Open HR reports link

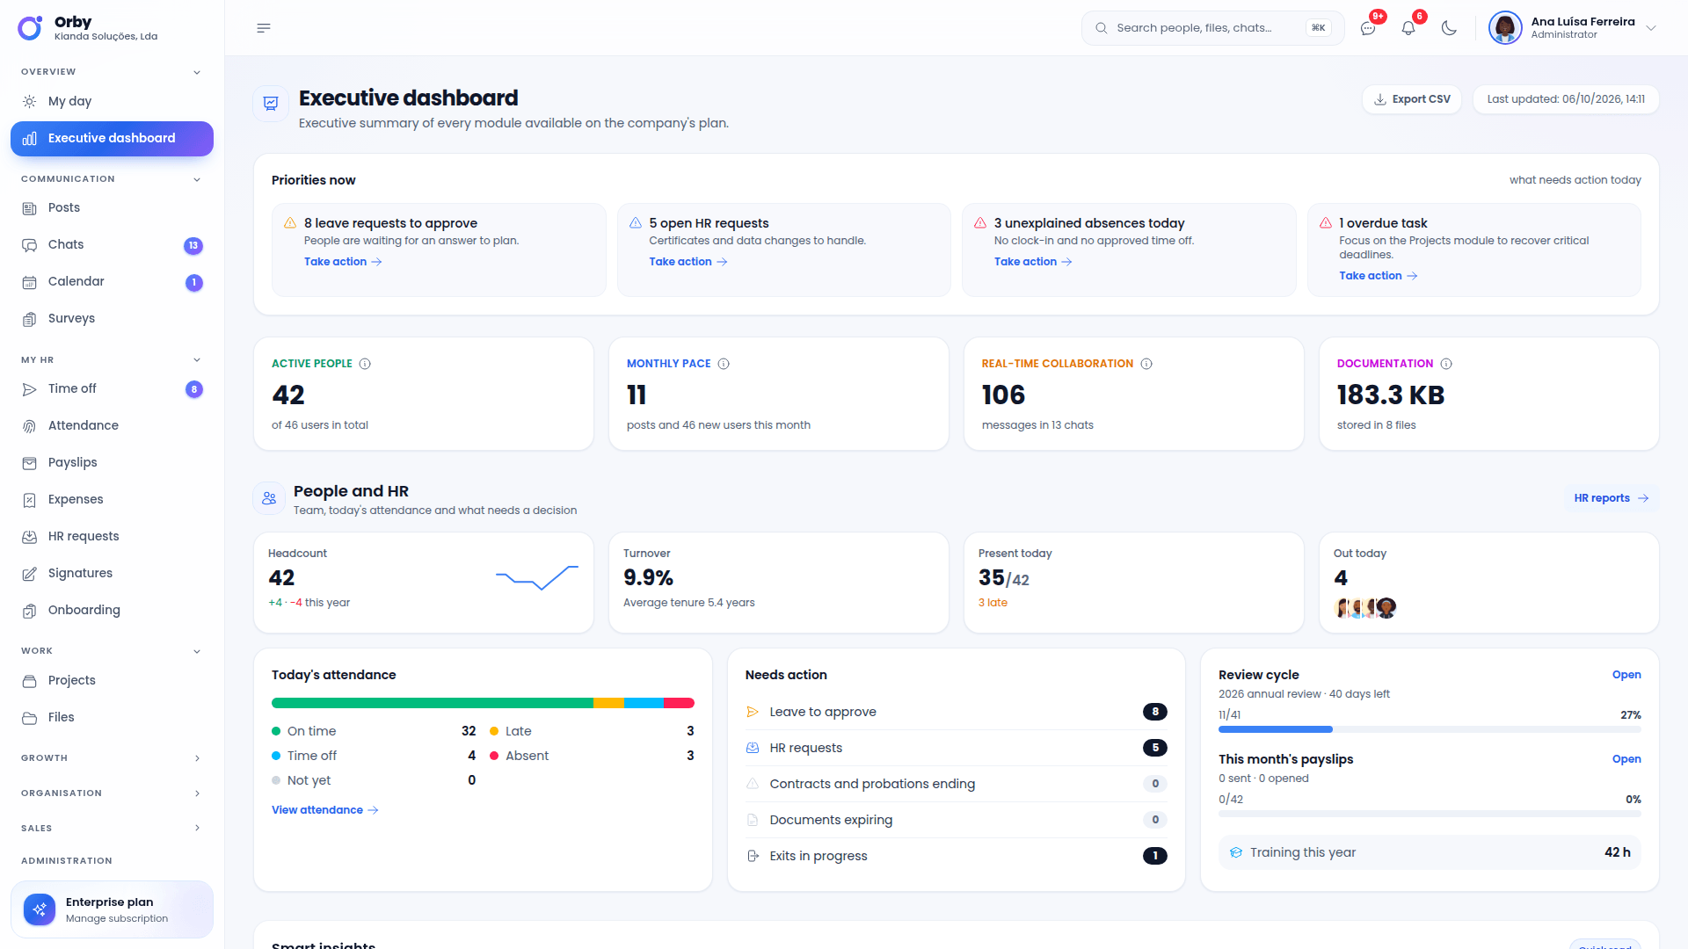click(x=1612, y=498)
